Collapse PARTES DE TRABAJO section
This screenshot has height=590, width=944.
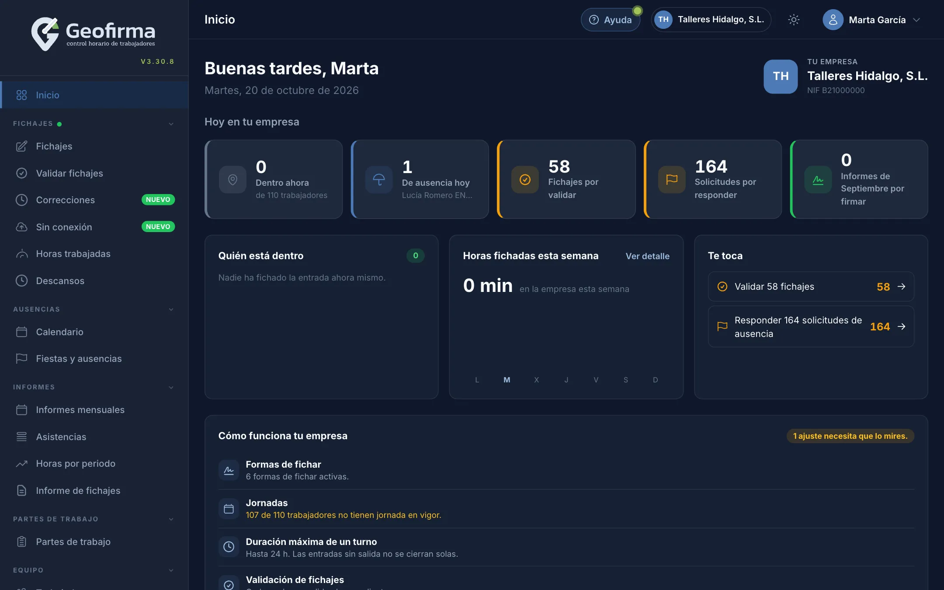171,519
